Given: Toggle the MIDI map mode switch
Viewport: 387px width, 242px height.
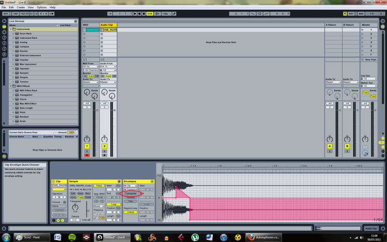Looking at the screenshot, I should 361,14.
